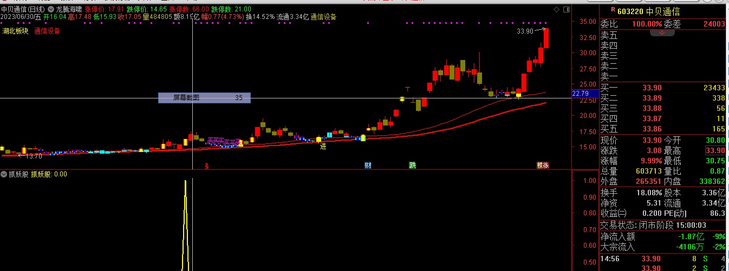Image resolution: width=729 pixels, height=271 pixels.
Task: Click the 最低 30.75 value
Action: [715, 161]
